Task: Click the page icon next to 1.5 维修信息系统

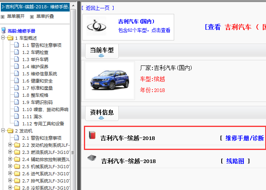Action: coord(17,73)
